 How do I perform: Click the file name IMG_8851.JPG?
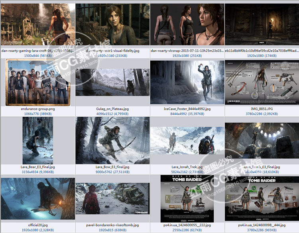[262, 109]
